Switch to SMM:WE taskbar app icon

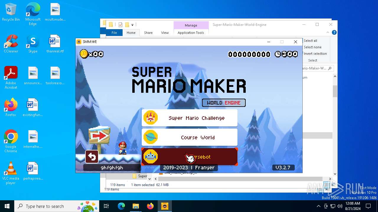(x=164, y=206)
